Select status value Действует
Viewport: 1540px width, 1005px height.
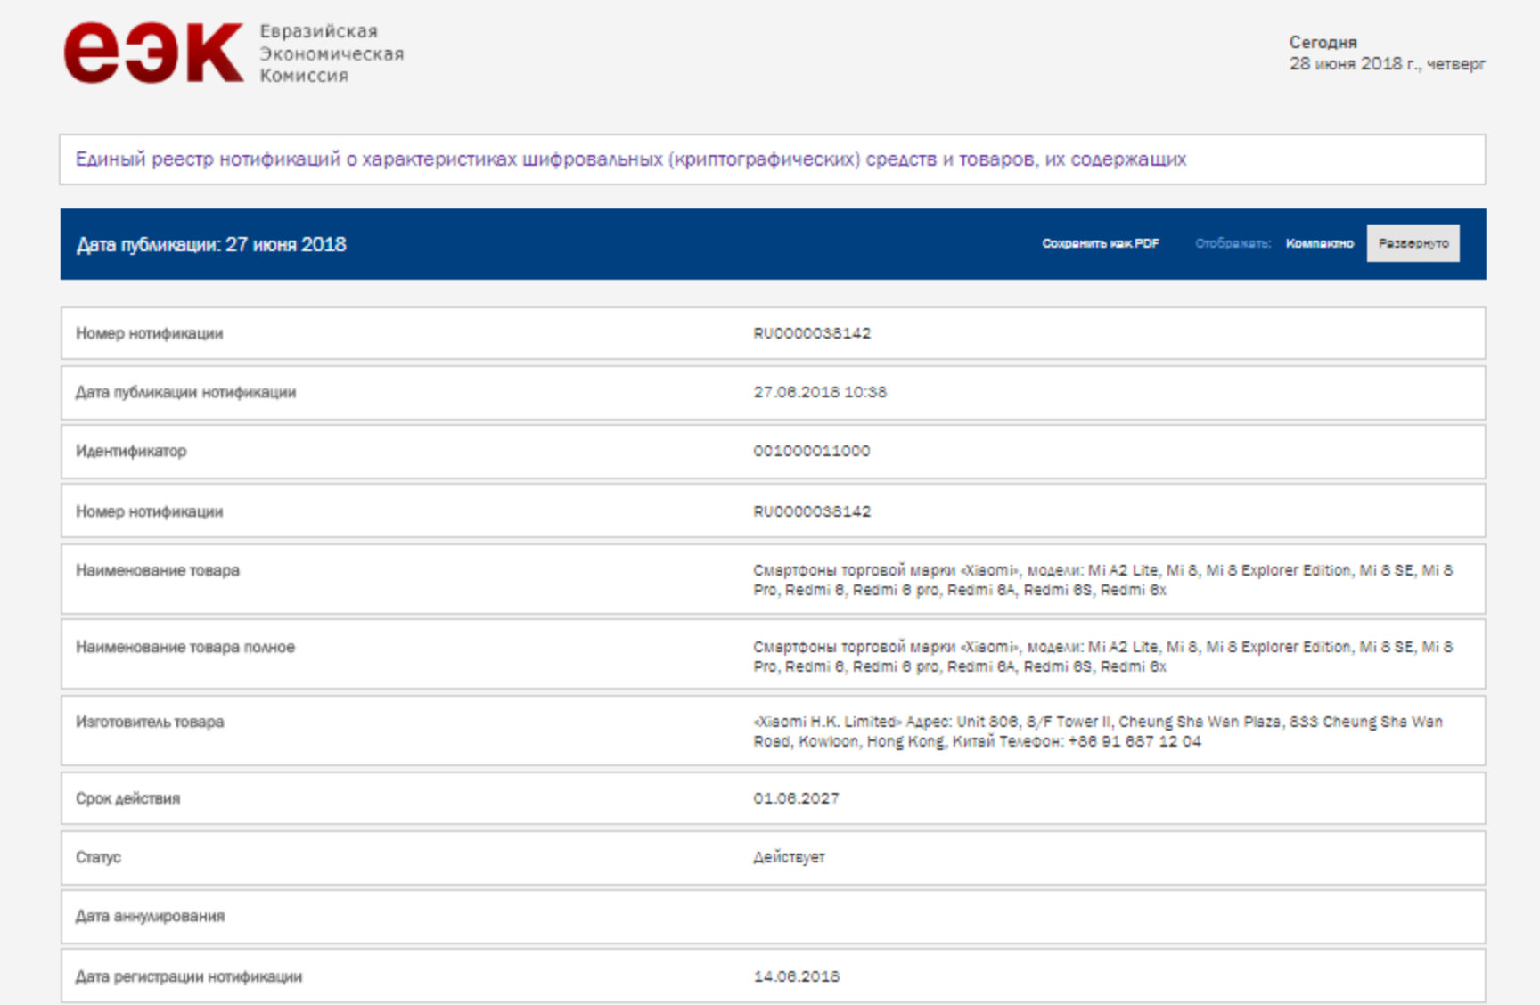click(x=789, y=857)
